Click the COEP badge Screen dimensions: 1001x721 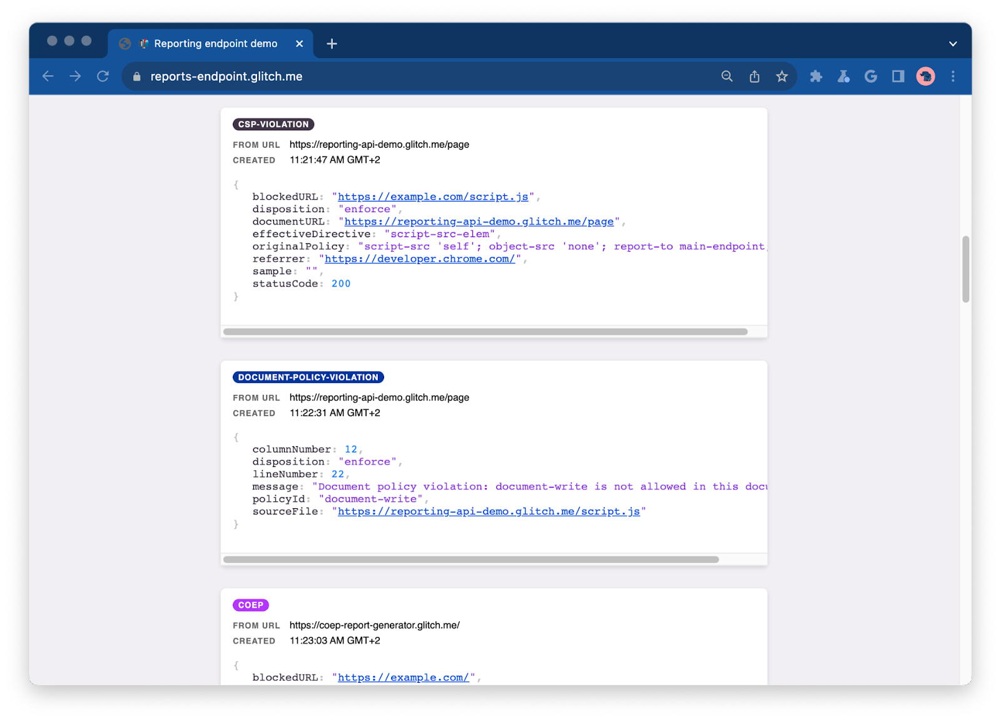pos(251,605)
